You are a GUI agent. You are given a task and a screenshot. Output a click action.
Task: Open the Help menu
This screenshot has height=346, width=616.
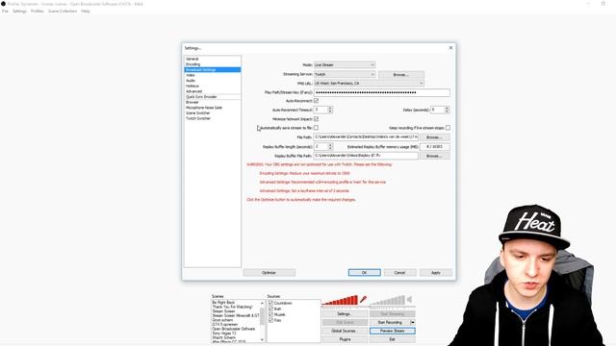[x=86, y=11]
